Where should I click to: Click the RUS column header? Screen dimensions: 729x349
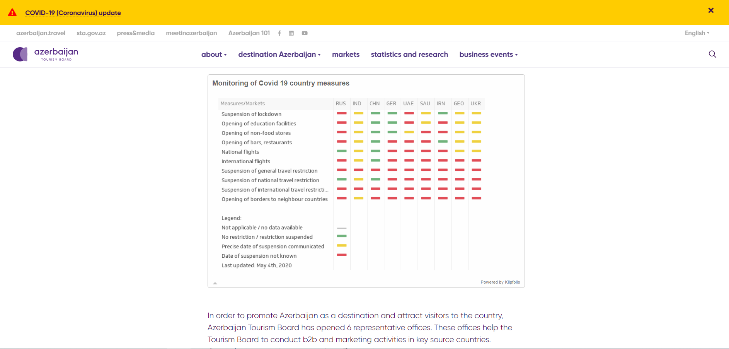341,103
